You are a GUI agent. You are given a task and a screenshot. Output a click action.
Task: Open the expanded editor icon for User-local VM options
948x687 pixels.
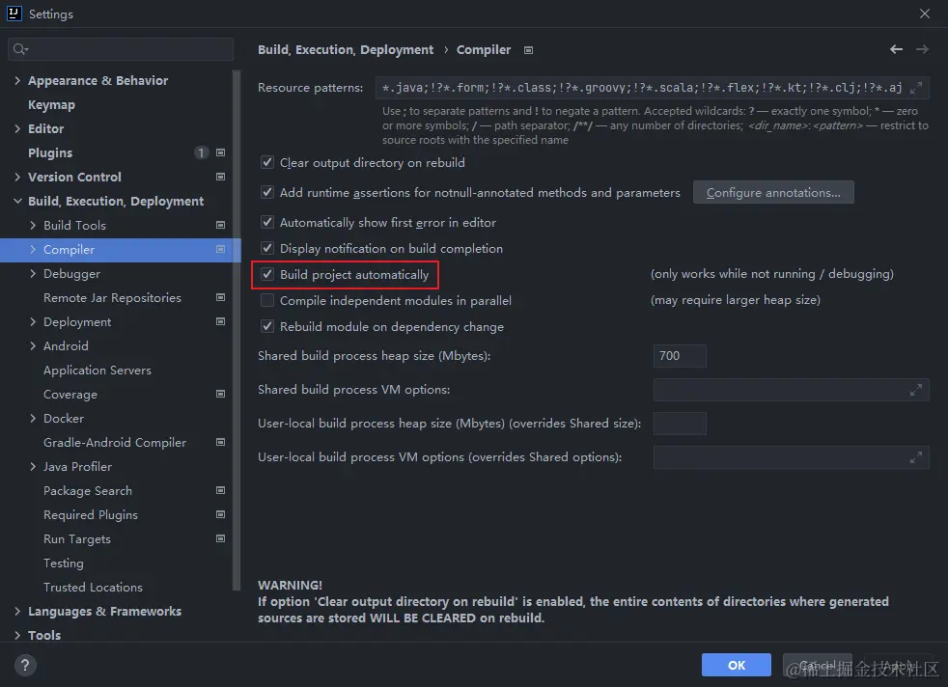point(916,456)
